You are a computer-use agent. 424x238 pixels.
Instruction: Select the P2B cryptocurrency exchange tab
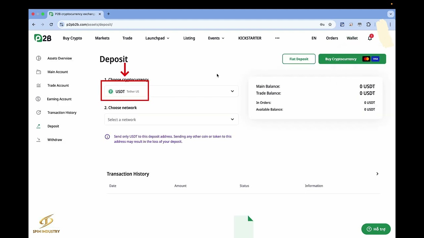pyautogui.click(x=75, y=14)
